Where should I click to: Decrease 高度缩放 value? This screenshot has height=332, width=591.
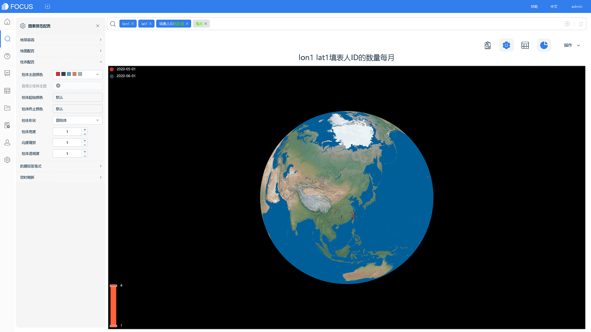[x=85, y=144]
